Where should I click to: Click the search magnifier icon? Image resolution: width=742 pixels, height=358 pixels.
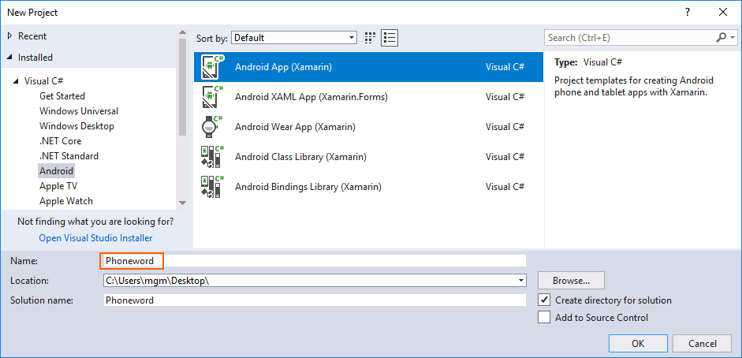tap(721, 38)
